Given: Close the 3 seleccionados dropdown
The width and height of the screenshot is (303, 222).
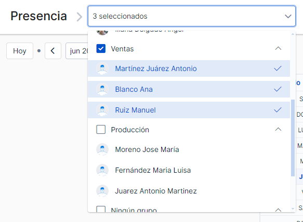Looking at the screenshot, I should coord(288,16).
